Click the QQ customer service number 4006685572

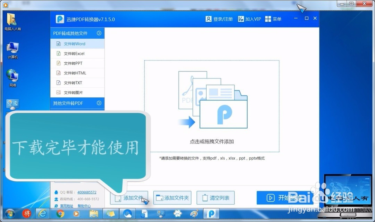pos(87,192)
